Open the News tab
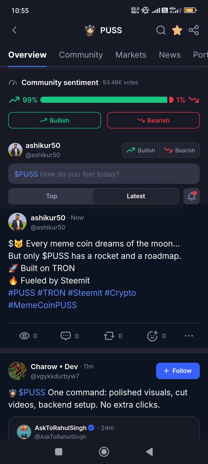208x464 pixels. pyautogui.click(x=170, y=55)
